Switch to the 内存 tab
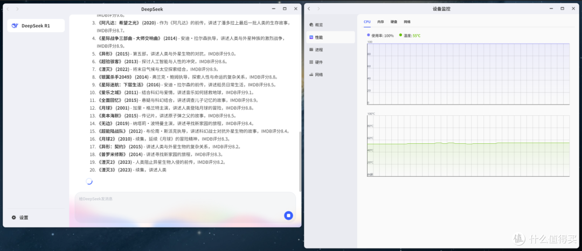The image size is (582, 251). click(380, 22)
